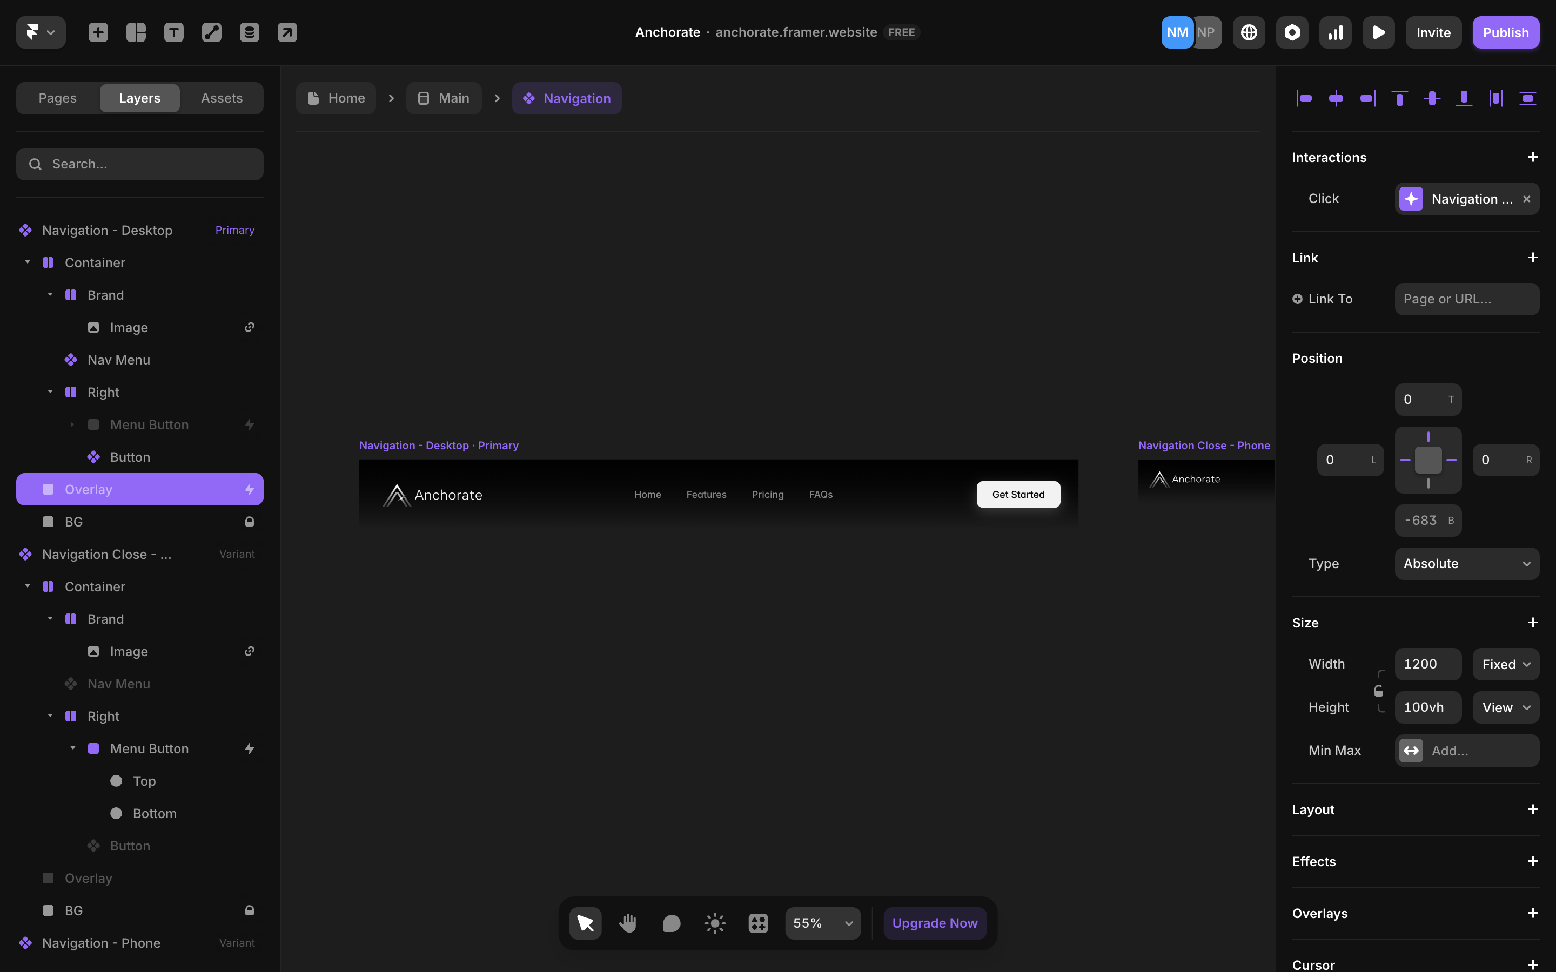
Task: Toggle light/dark canvas sun icon
Action: [x=714, y=923]
